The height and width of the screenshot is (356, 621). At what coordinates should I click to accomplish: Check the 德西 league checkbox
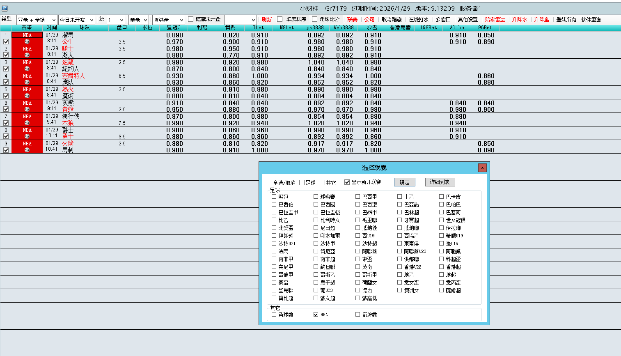click(x=358, y=290)
